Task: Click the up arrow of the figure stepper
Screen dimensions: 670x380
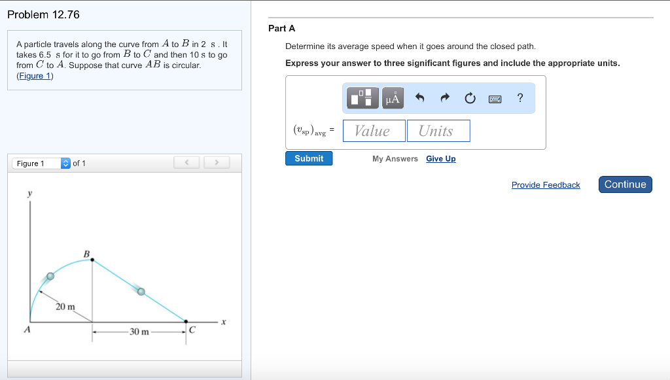Action: pyautogui.click(x=66, y=160)
